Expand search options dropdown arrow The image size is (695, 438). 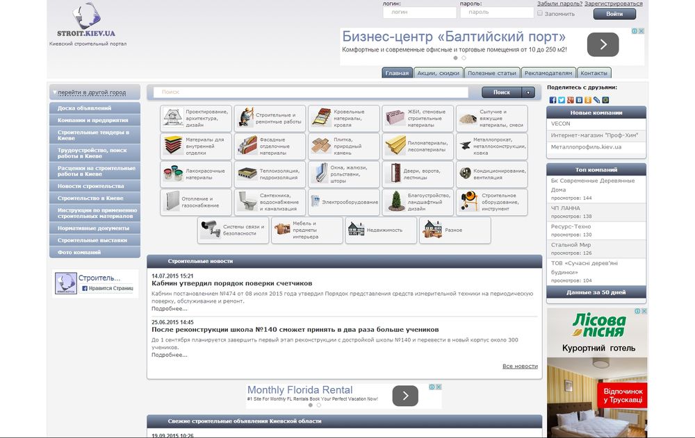pyautogui.click(x=528, y=92)
